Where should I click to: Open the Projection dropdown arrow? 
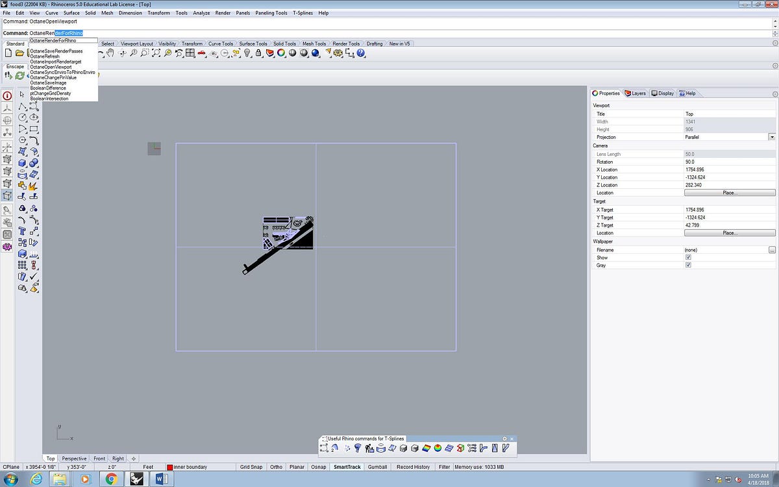pos(772,137)
